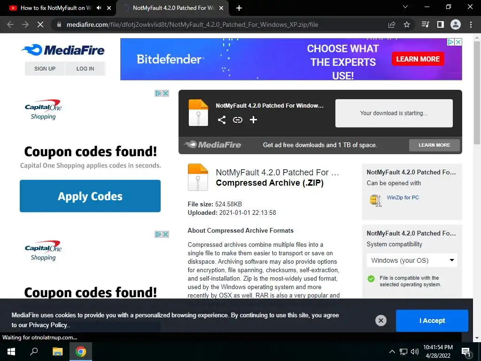
Task: Open Chrome profile avatar menu
Action: click(456, 24)
